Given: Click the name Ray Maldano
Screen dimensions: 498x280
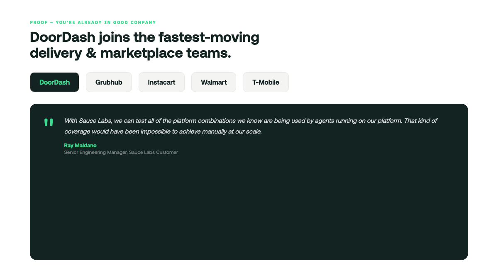Looking at the screenshot, I should tap(80, 146).
